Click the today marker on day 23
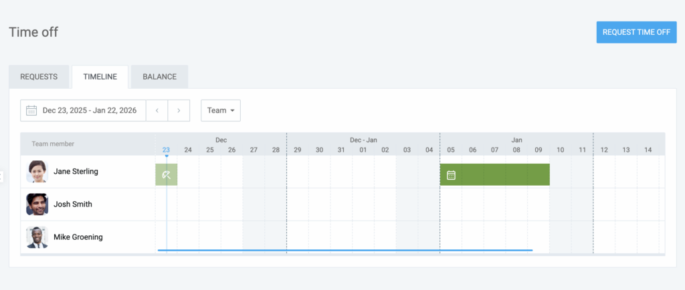Screen dimensions: 685x290 (x=166, y=150)
